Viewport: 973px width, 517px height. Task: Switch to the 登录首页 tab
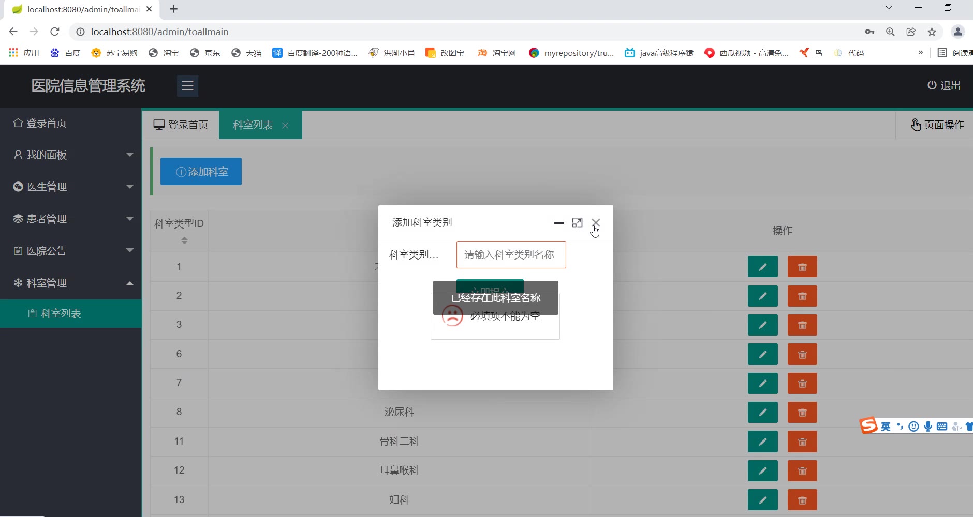click(x=181, y=125)
